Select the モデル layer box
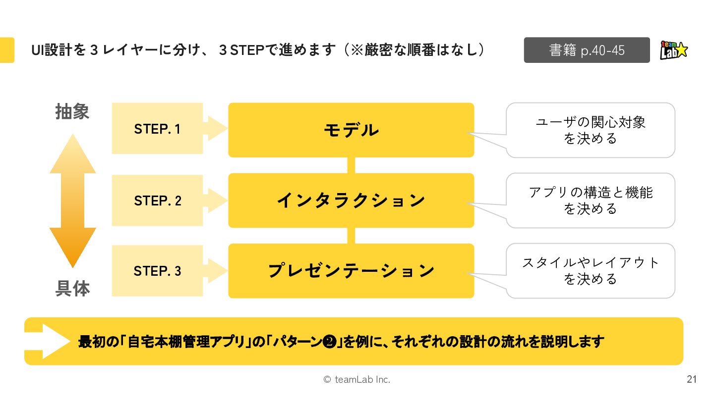Viewport: 714px width, 401px height. pos(351,130)
